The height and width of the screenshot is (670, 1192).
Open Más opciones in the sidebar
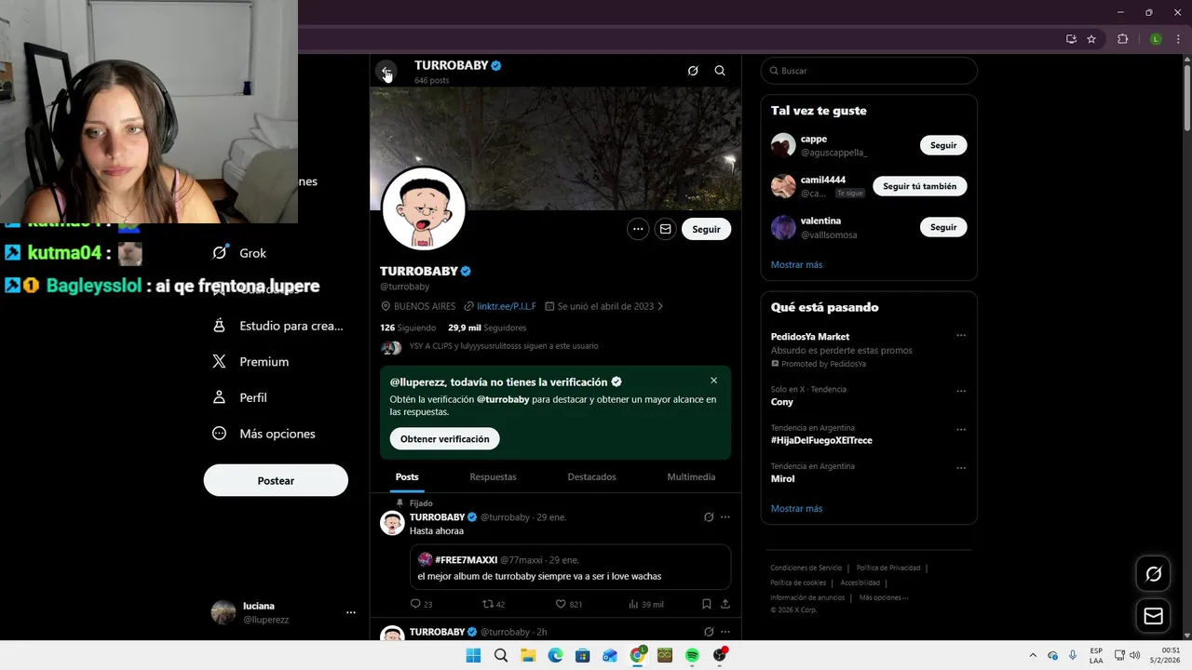tap(264, 434)
